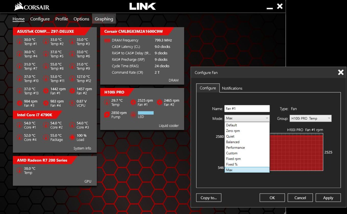Image resolution: width=347 pixels, height=214 pixels.
Task: Open the Group dropdown showing H100i PRO Temp
Action: pos(311,118)
